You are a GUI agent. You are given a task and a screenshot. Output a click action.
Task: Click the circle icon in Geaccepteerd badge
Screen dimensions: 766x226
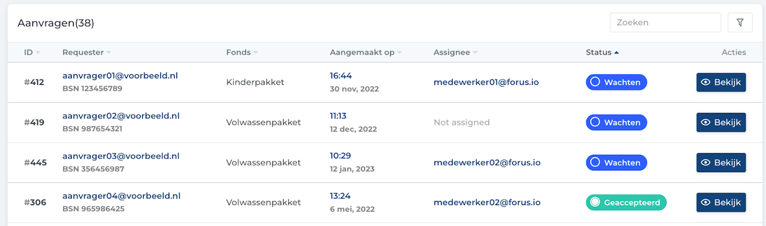(595, 203)
